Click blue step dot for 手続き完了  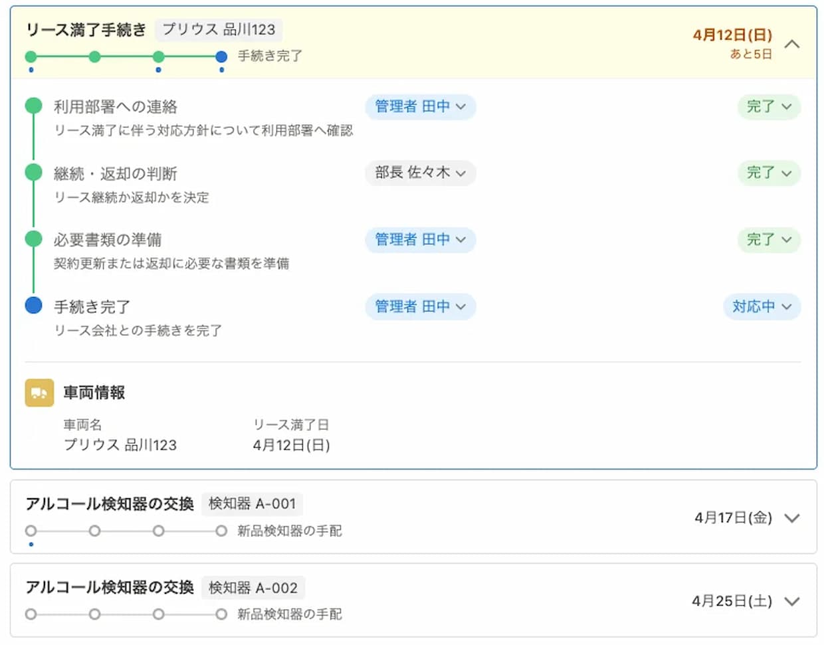tap(33, 305)
